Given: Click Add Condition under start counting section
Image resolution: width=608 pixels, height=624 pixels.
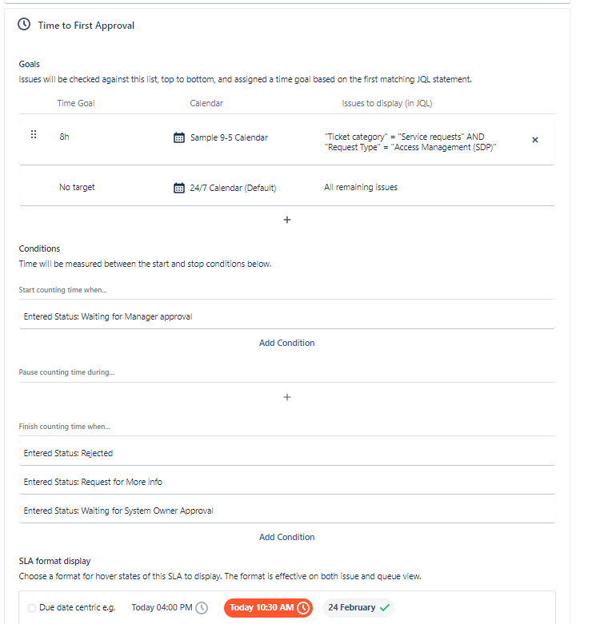Looking at the screenshot, I should click(287, 343).
